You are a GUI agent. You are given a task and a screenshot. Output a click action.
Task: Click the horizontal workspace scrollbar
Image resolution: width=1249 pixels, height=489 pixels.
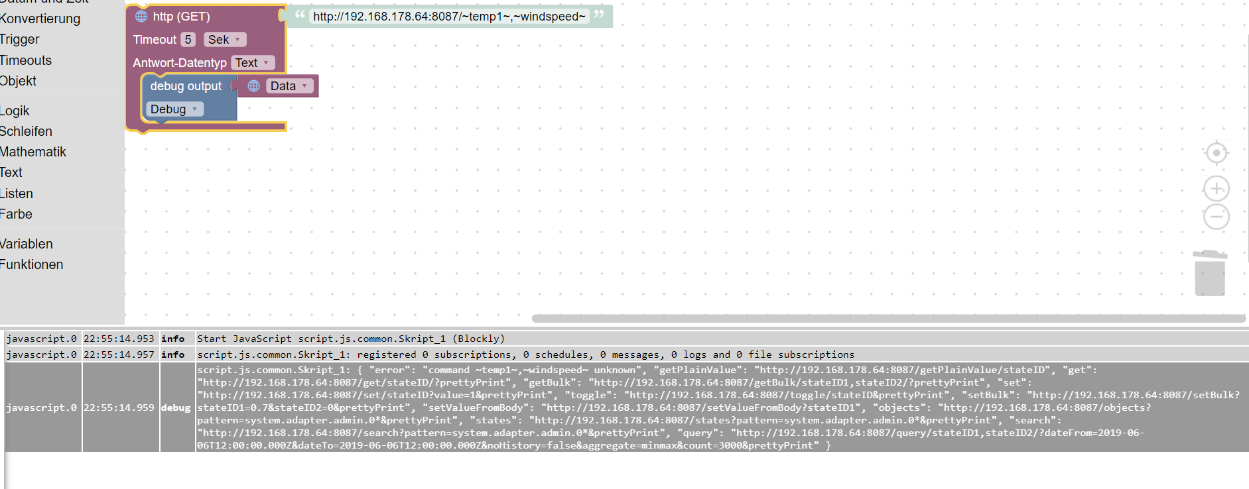tap(888, 318)
